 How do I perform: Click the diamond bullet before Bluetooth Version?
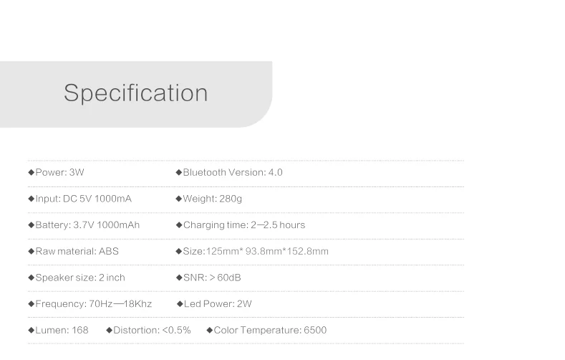[179, 172]
